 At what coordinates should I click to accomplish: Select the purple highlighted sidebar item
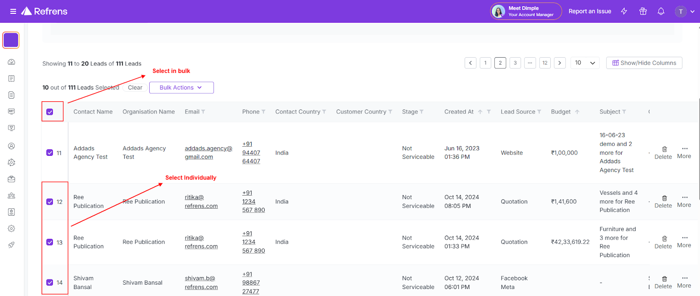point(11,40)
